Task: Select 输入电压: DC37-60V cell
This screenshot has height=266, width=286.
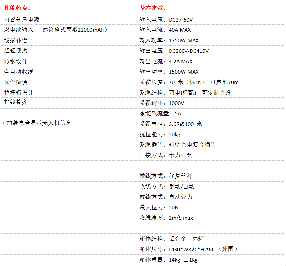Action: coord(210,19)
